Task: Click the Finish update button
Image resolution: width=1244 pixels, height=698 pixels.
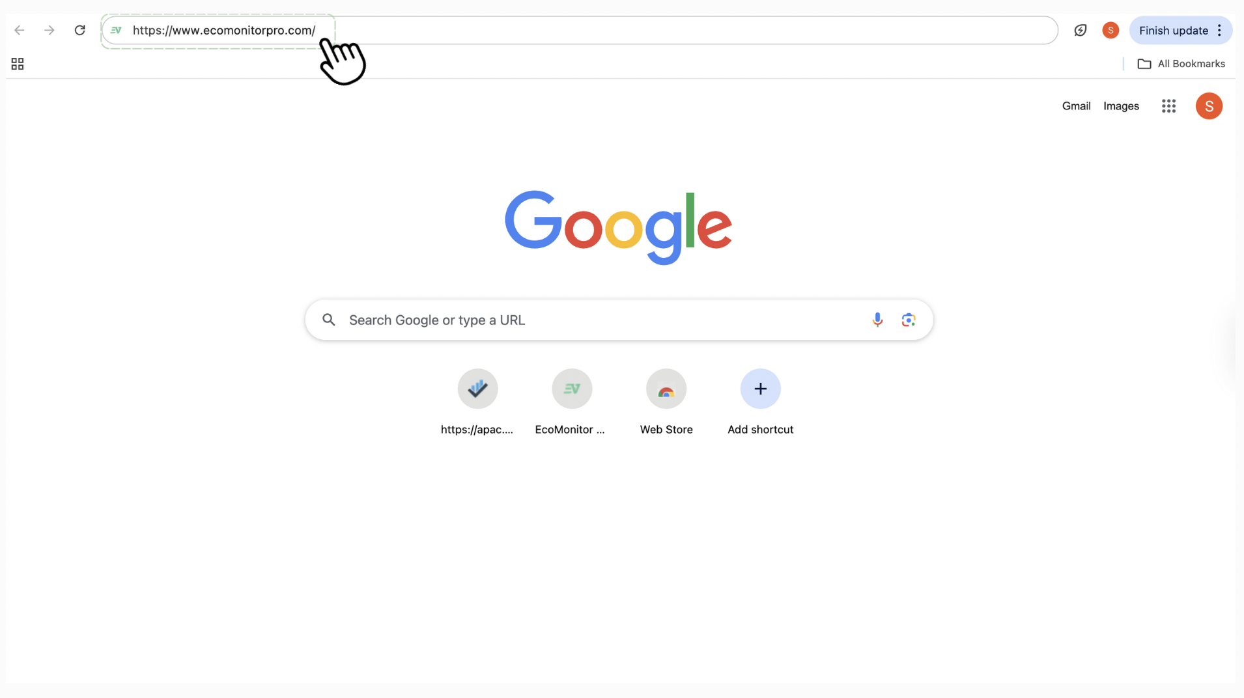Action: [1173, 31]
